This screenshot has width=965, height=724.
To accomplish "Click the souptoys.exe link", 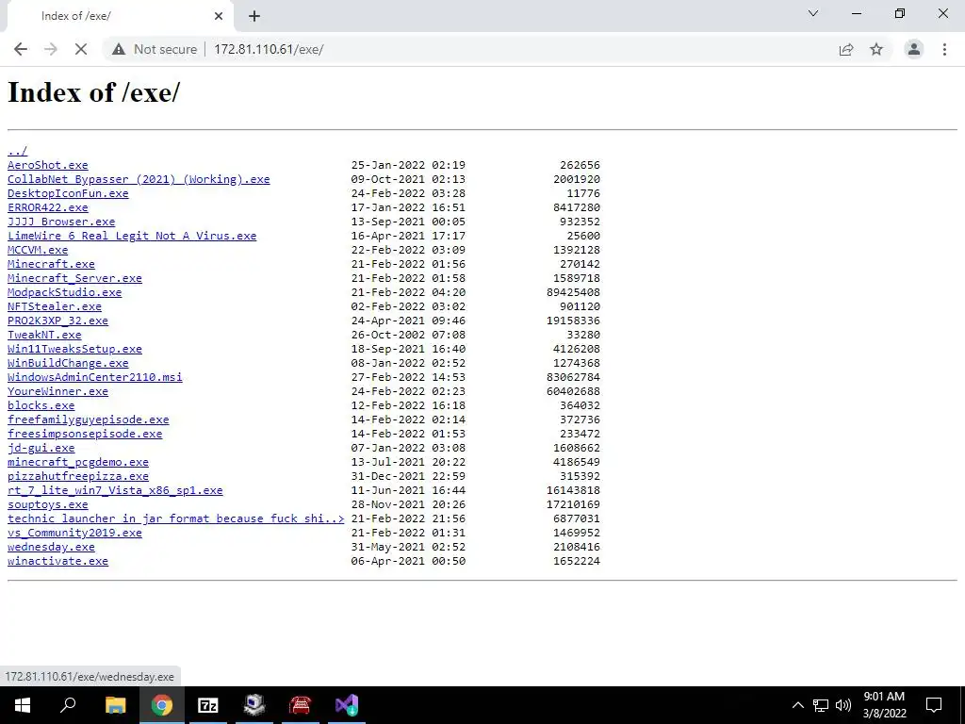I will pyautogui.click(x=48, y=505).
